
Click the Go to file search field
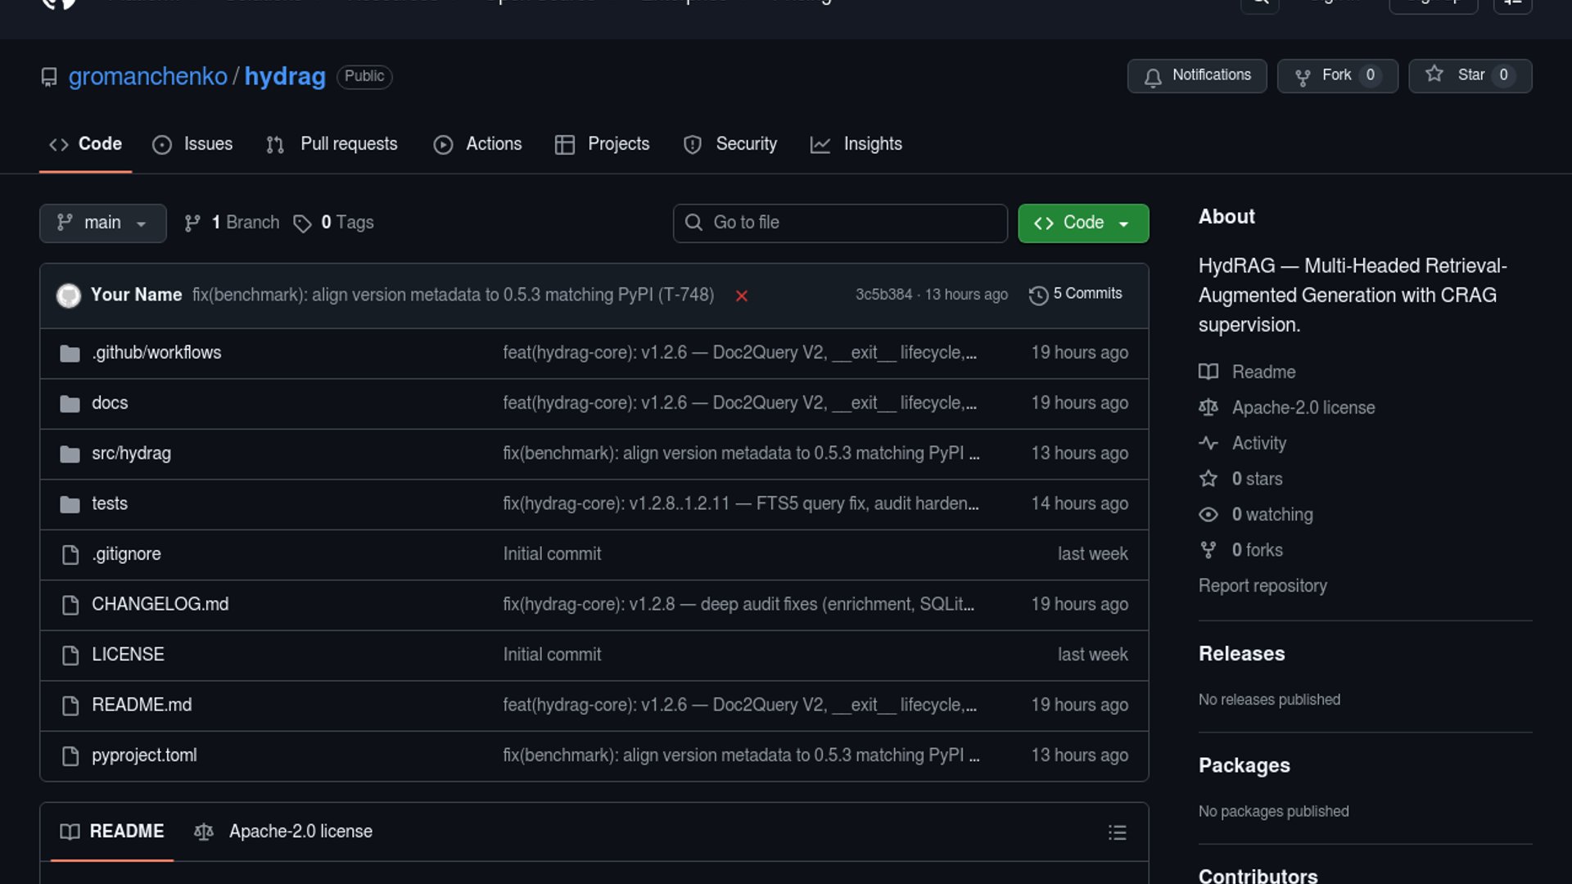click(x=840, y=223)
